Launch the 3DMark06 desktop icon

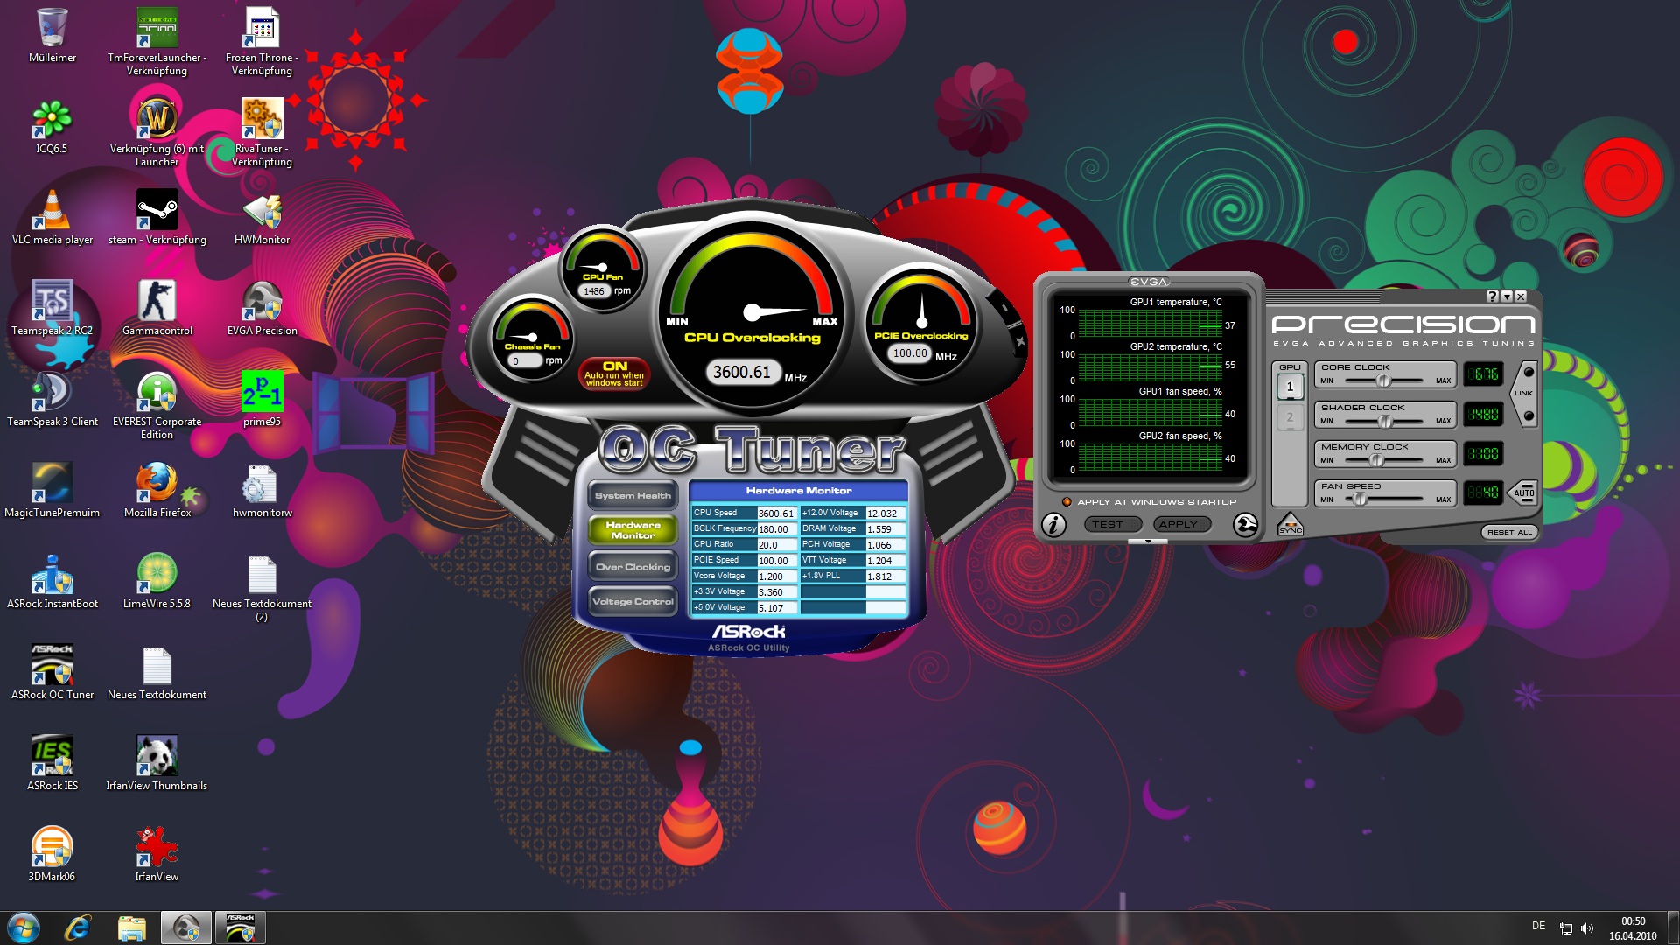[x=52, y=846]
